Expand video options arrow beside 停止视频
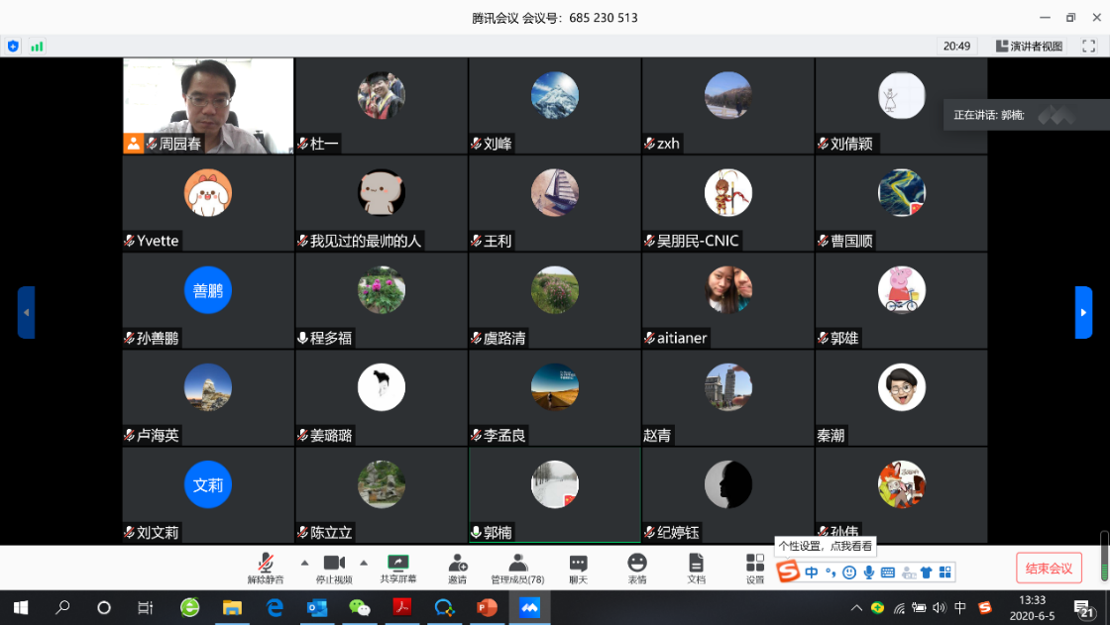1110x625 pixels. (364, 562)
